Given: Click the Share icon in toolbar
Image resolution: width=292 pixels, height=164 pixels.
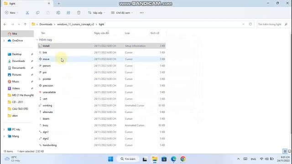Looking at the screenshot, I should (68, 13).
